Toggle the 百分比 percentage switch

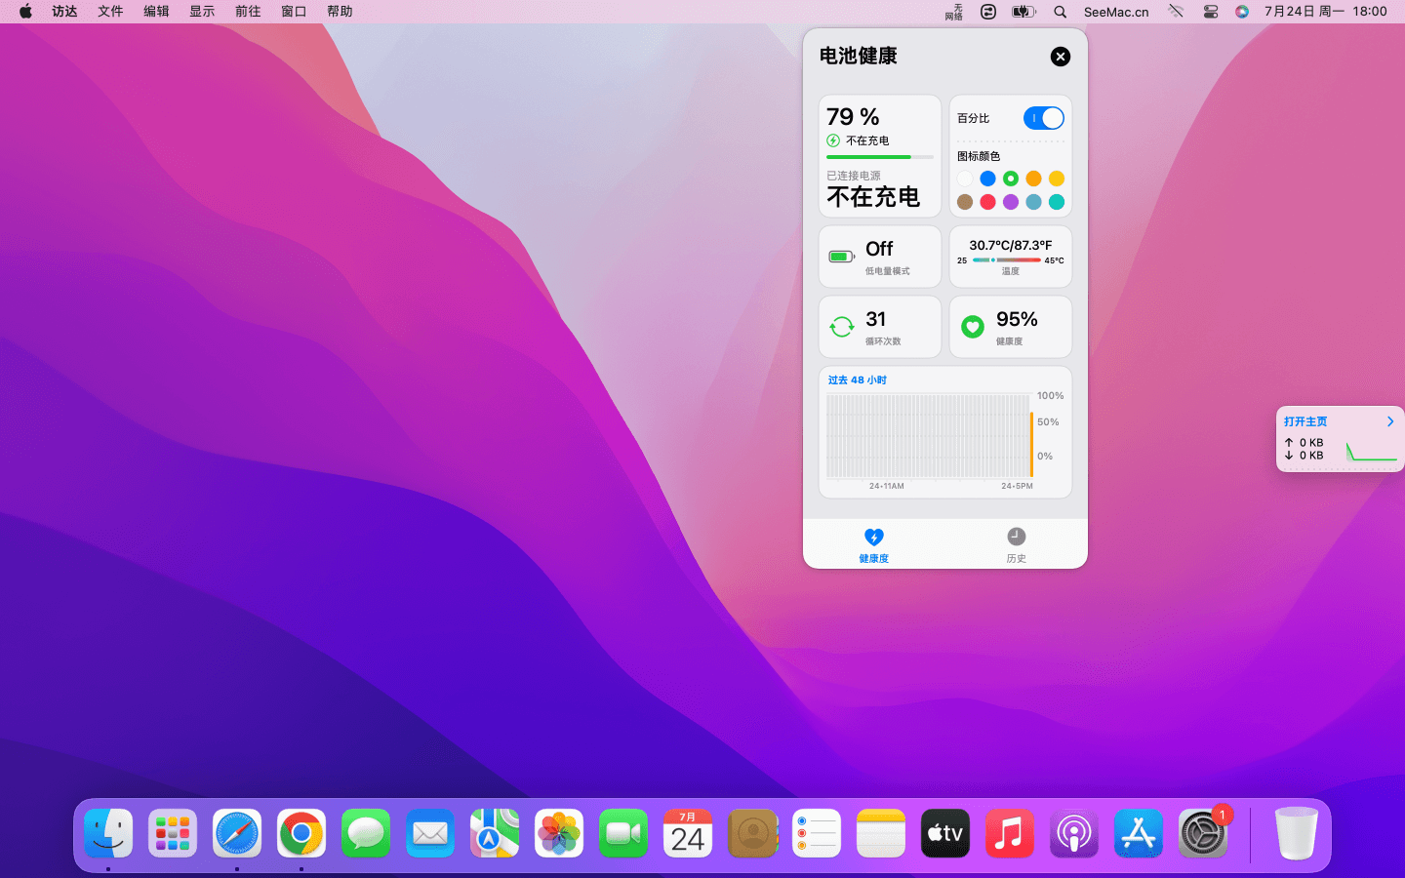(x=1043, y=118)
